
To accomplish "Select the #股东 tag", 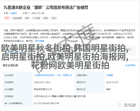I will (x=46, y=18).
